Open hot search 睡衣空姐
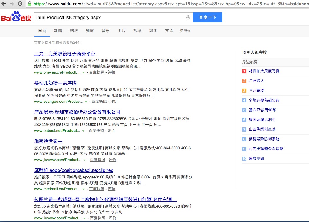309x222 pixels. click(256, 158)
